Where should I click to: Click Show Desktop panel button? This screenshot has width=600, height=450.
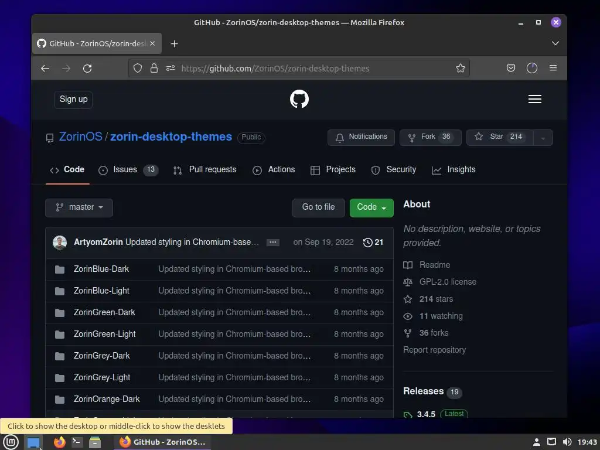[33, 442]
